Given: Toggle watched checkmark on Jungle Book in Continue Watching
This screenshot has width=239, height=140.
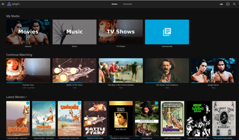Looking at the screenshot, I should pos(233,60).
